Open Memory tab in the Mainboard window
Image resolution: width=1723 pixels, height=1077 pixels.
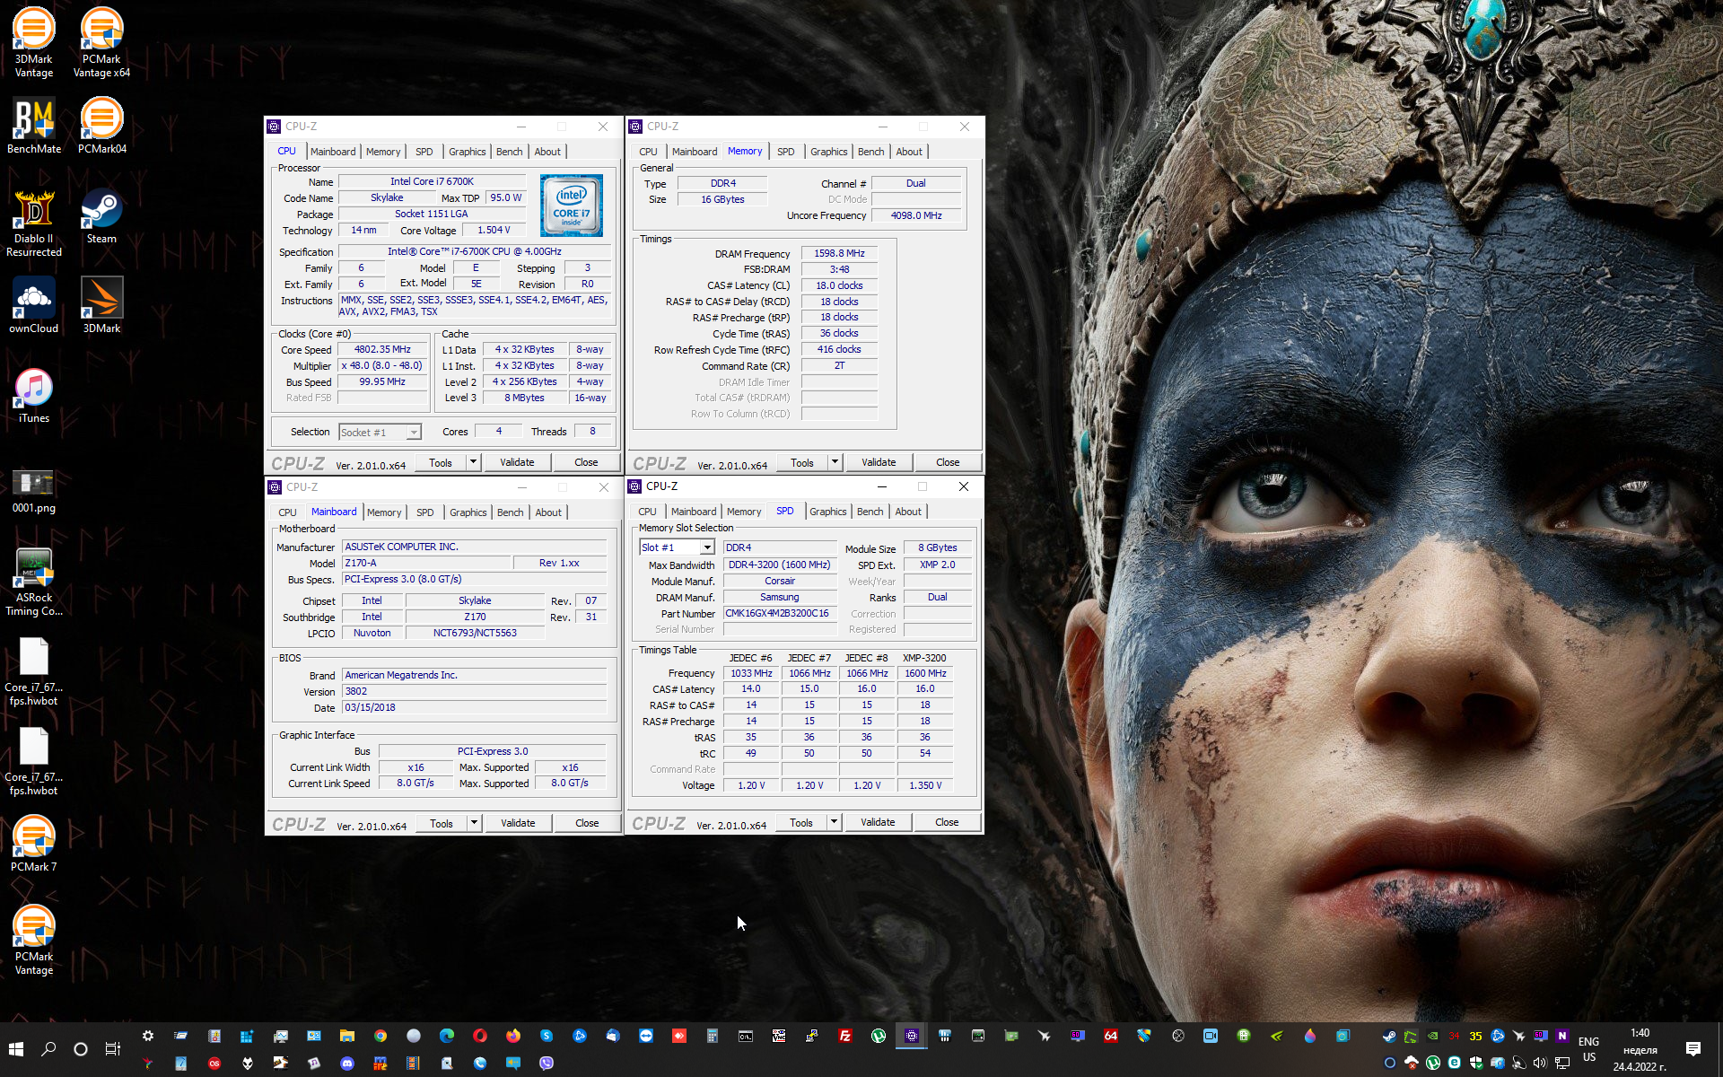(x=384, y=512)
